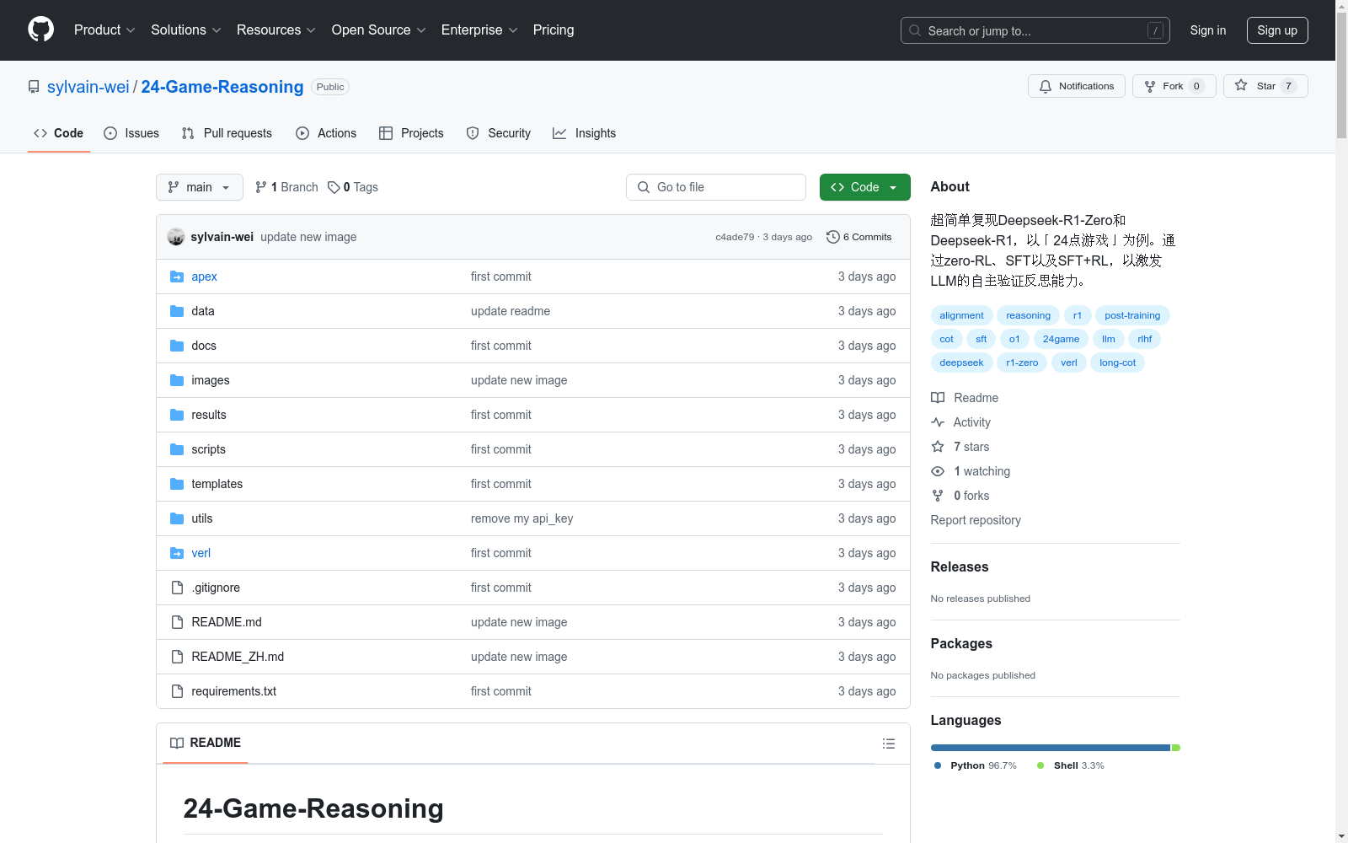
Task: Click the data folder icon
Action: pos(177,311)
